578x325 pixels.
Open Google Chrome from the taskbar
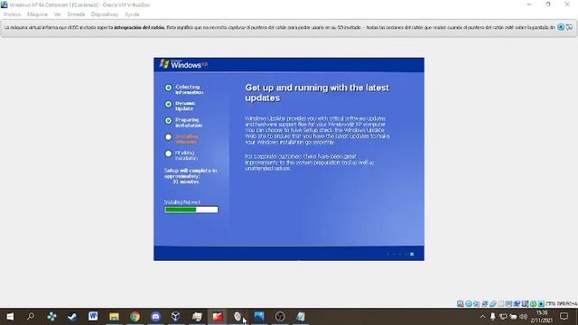(x=135, y=317)
